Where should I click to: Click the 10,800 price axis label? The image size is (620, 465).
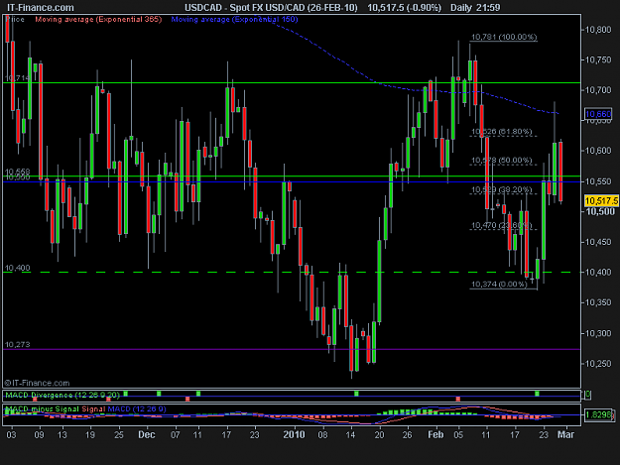point(598,30)
